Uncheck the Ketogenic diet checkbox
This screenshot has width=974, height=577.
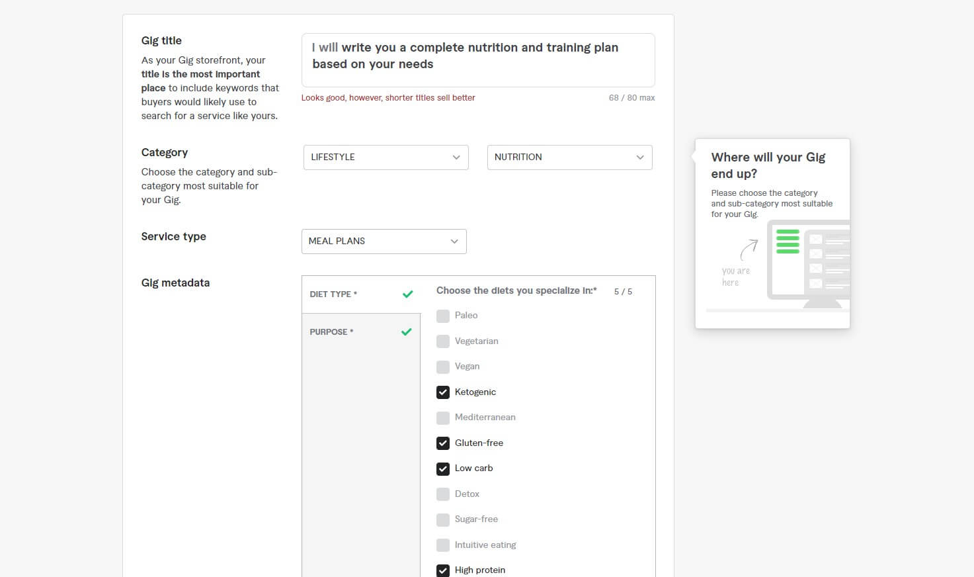[443, 392]
